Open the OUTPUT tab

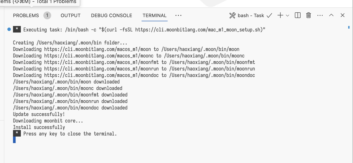pyautogui.click(x=71, y=15)
